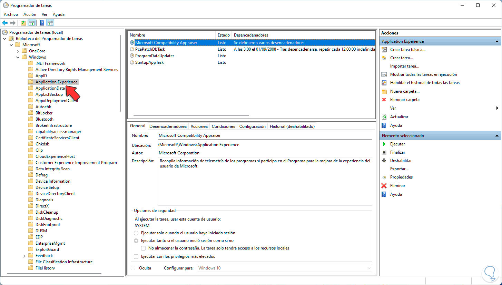Expand the OneCore folder node
The height and width of the screenshot is (285, 502).
tap(18, 51)
